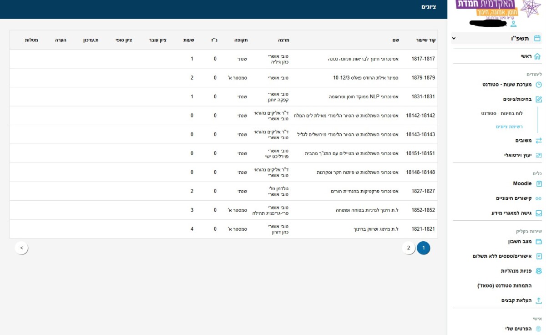The height and width of the screenshot is (335, 546).
Task: Click the home icon next to ראשי
Action: [x=537, y=56]
